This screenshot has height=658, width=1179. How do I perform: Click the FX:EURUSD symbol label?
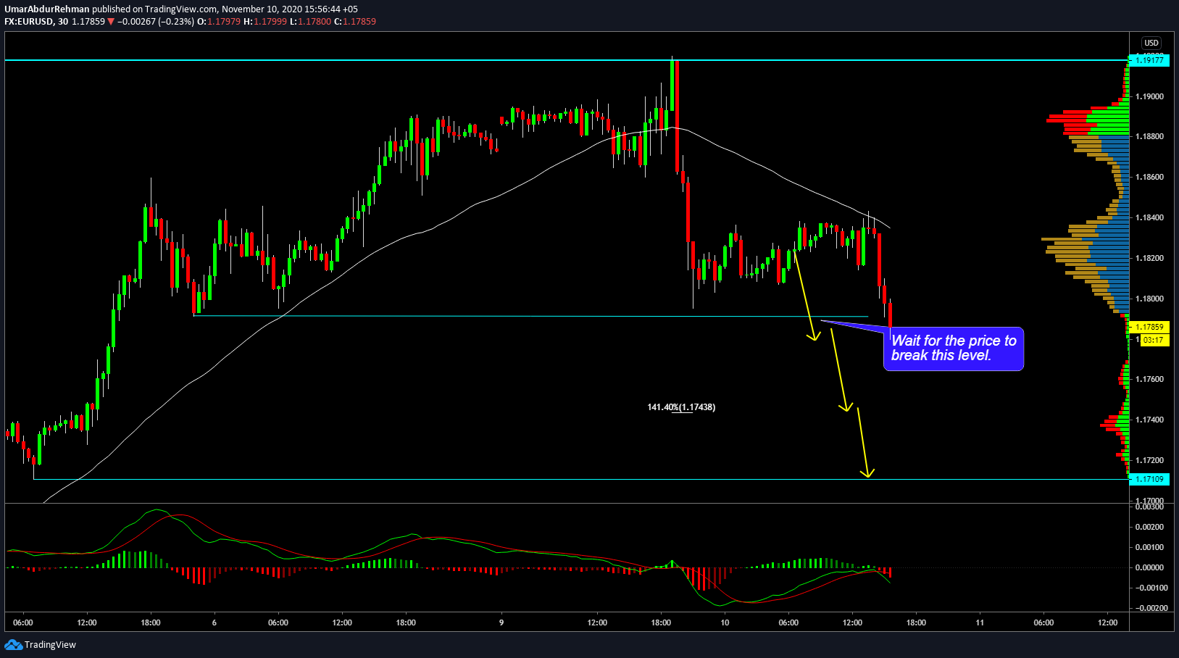(29, 22)
